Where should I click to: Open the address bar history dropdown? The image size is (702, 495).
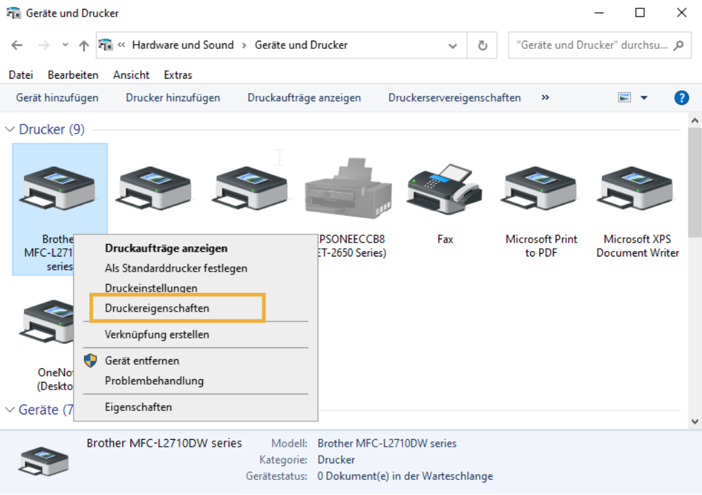(453, 46)
